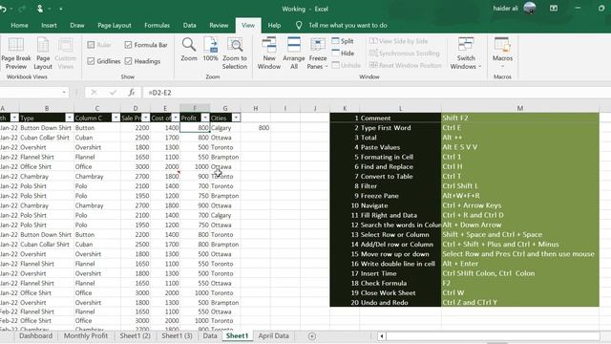Switch to April Data sheet

(x=274, y=335)
